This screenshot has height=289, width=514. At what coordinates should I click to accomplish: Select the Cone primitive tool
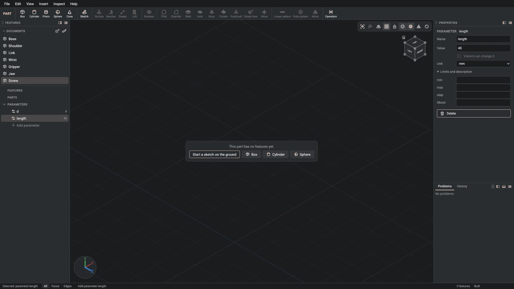(70, 14)
